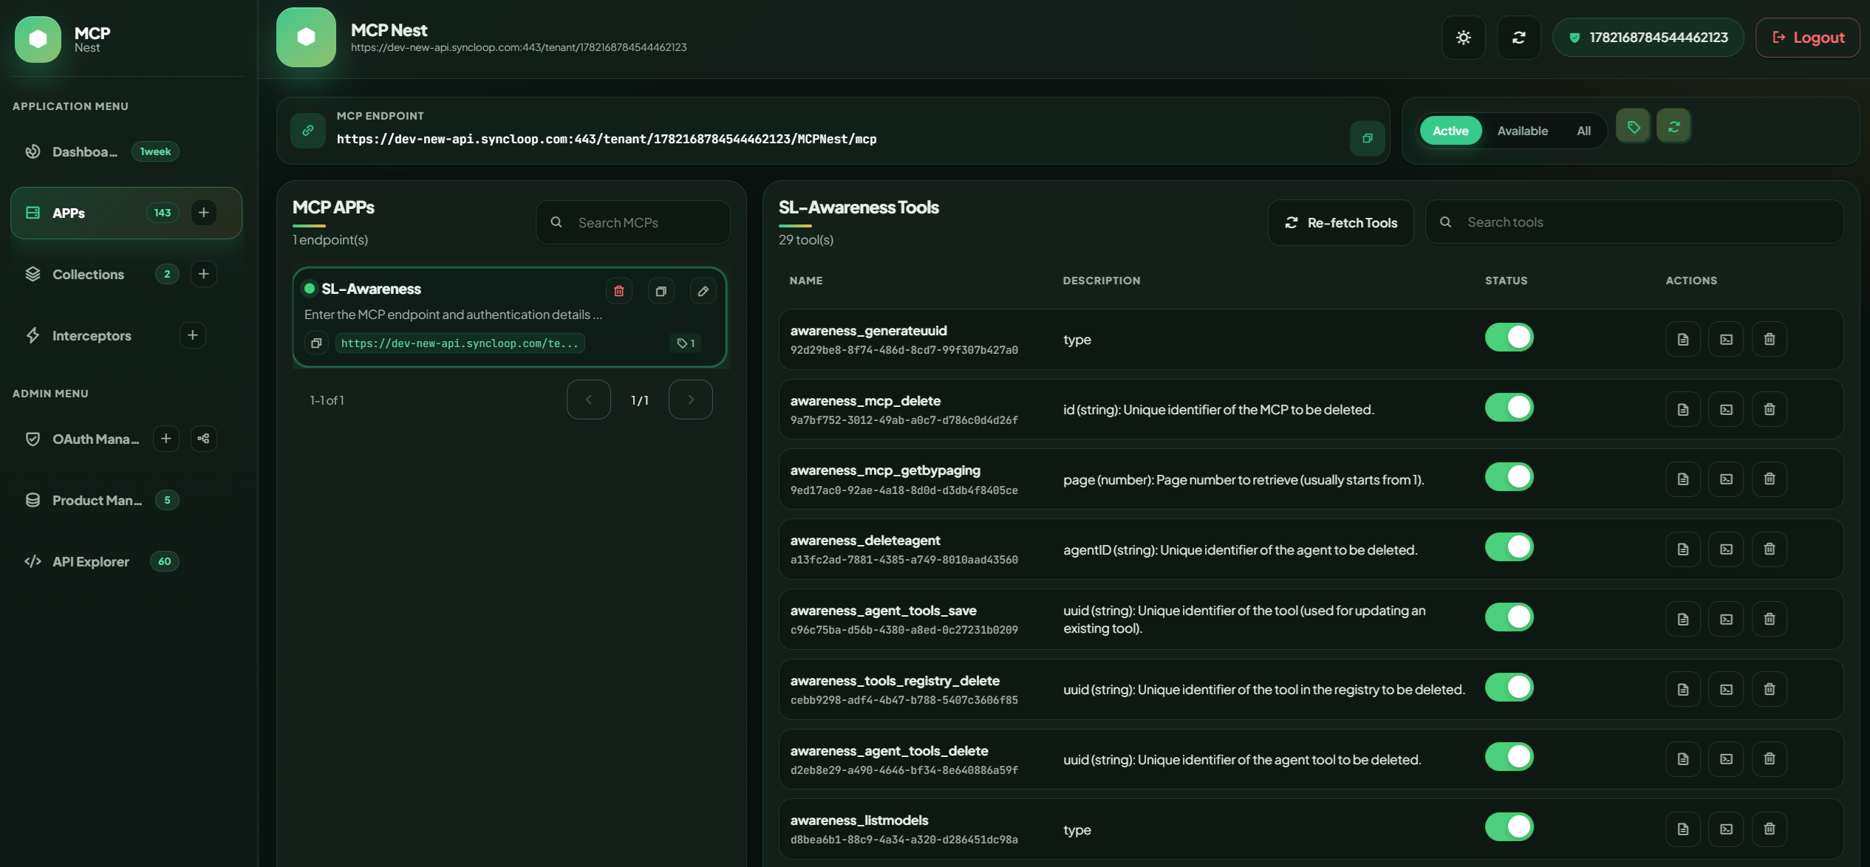This screenshot has width=1870, height=867.
Task: Open APPs menu item
Action: tap(126, 213)
